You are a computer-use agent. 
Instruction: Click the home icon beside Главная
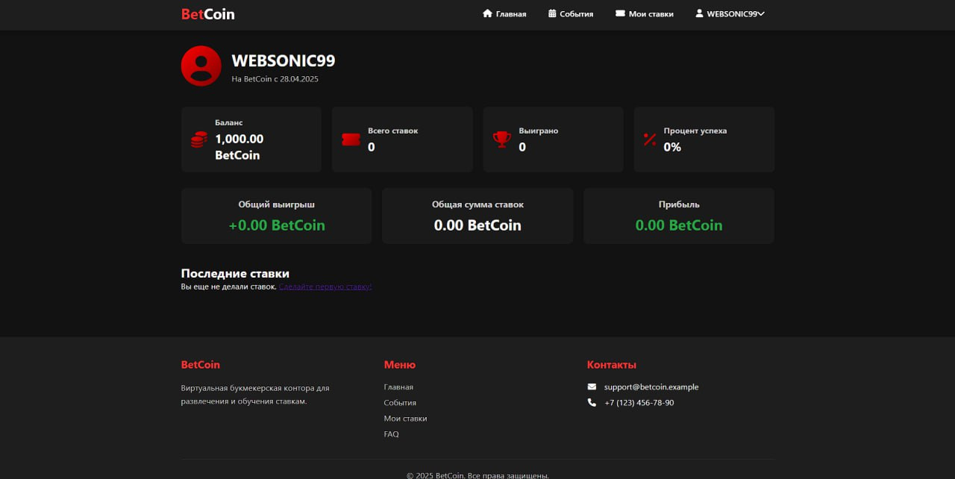click(x=487, y=13)
